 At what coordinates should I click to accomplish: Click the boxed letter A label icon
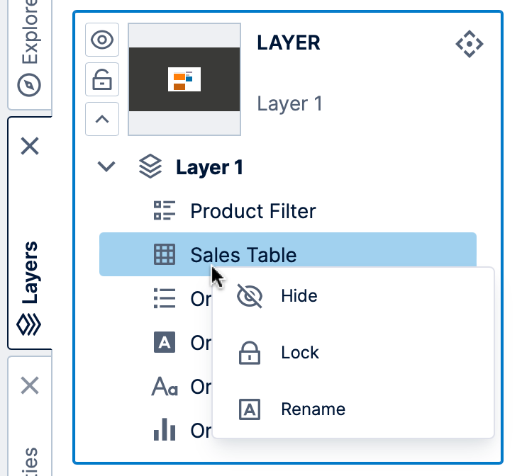[x=165, y=343]
